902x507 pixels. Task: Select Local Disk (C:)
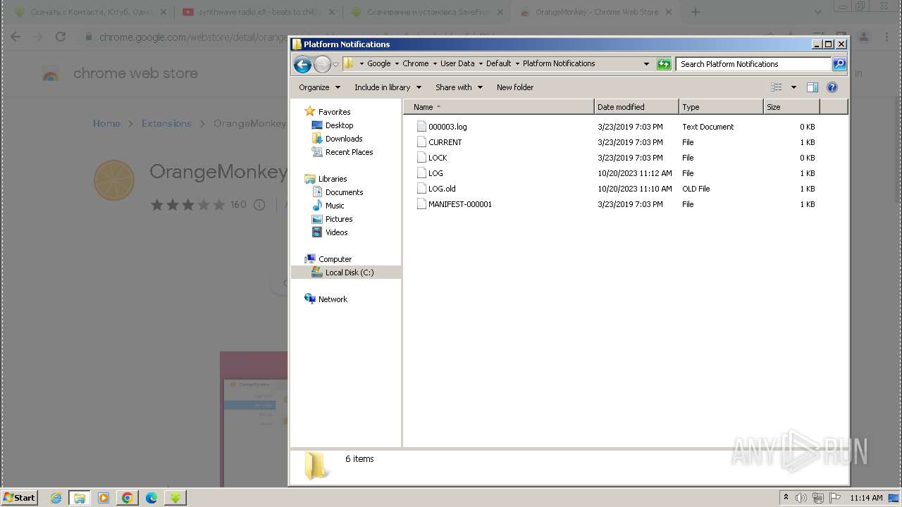[350, 273]
